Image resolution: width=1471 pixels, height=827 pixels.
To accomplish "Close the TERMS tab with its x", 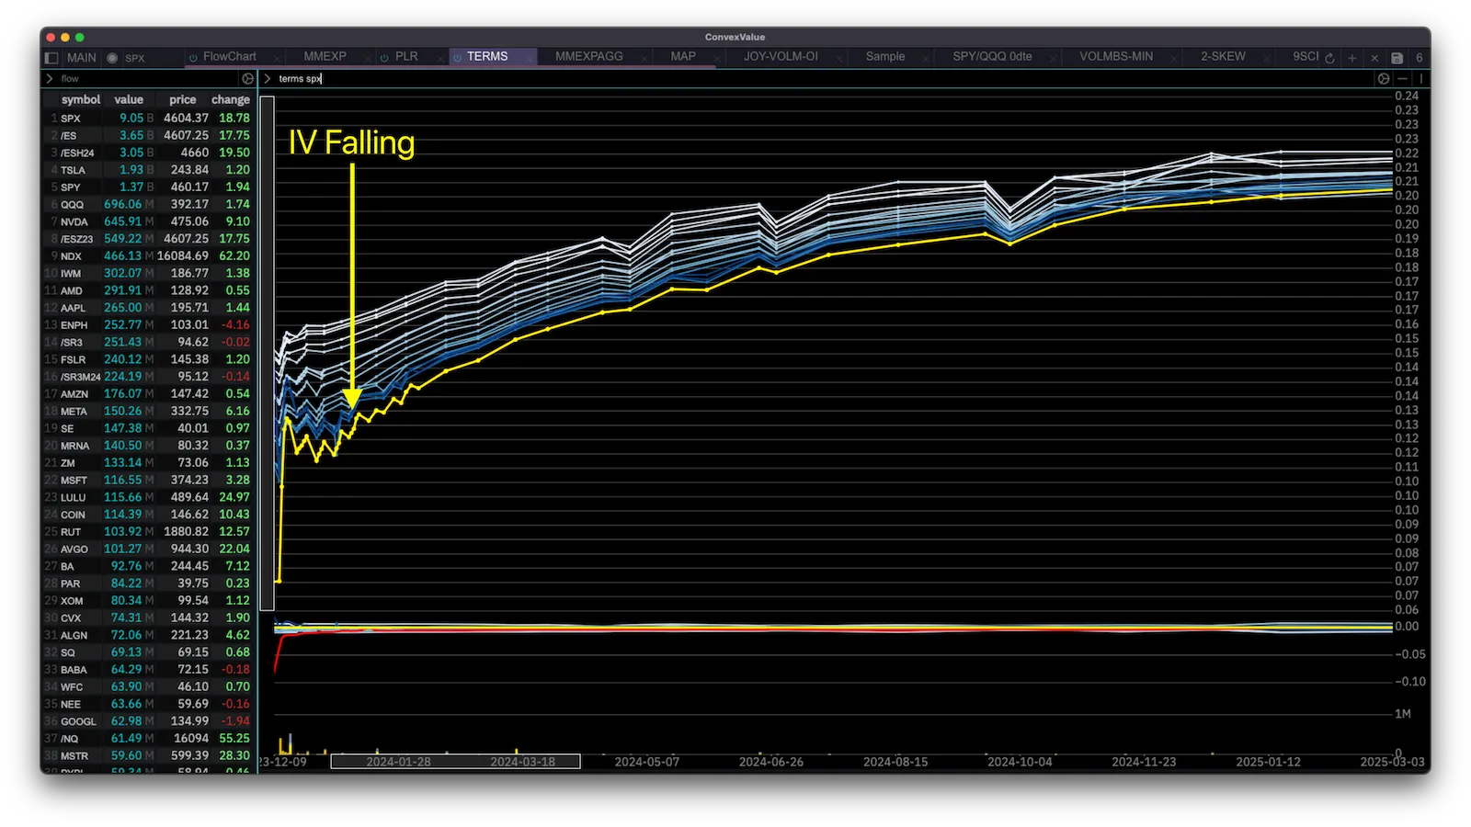I will 529,58.
